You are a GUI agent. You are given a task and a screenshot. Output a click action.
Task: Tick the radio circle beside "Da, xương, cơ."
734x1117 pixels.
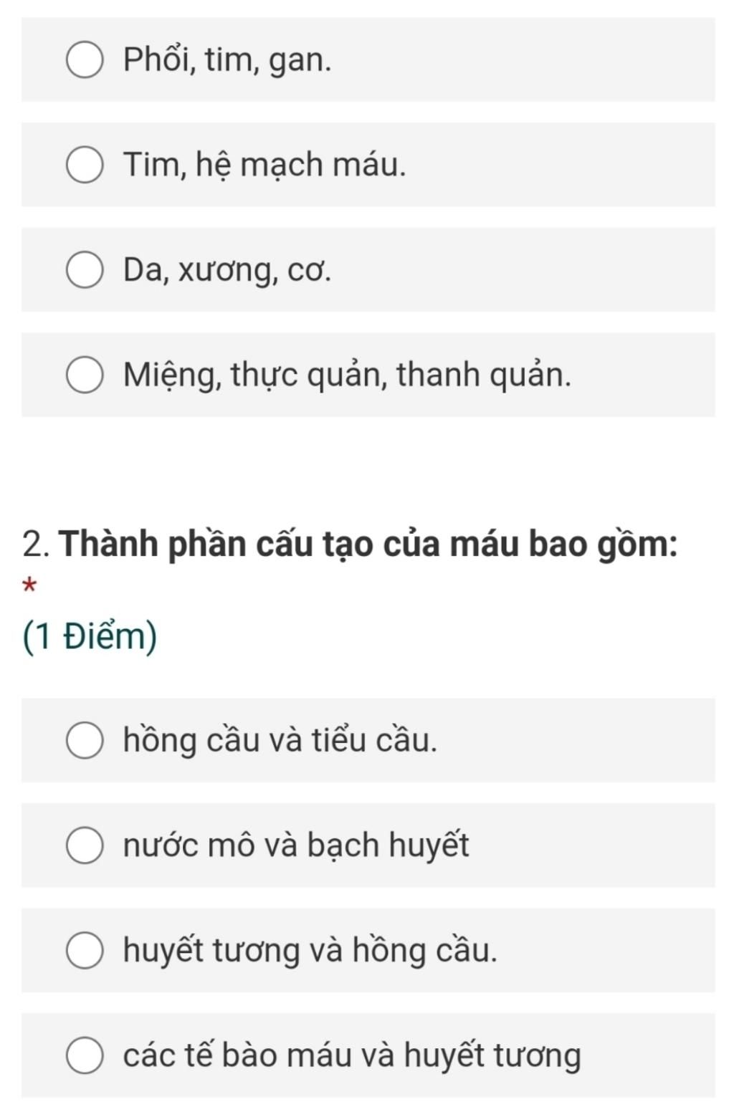click(85, 270)
